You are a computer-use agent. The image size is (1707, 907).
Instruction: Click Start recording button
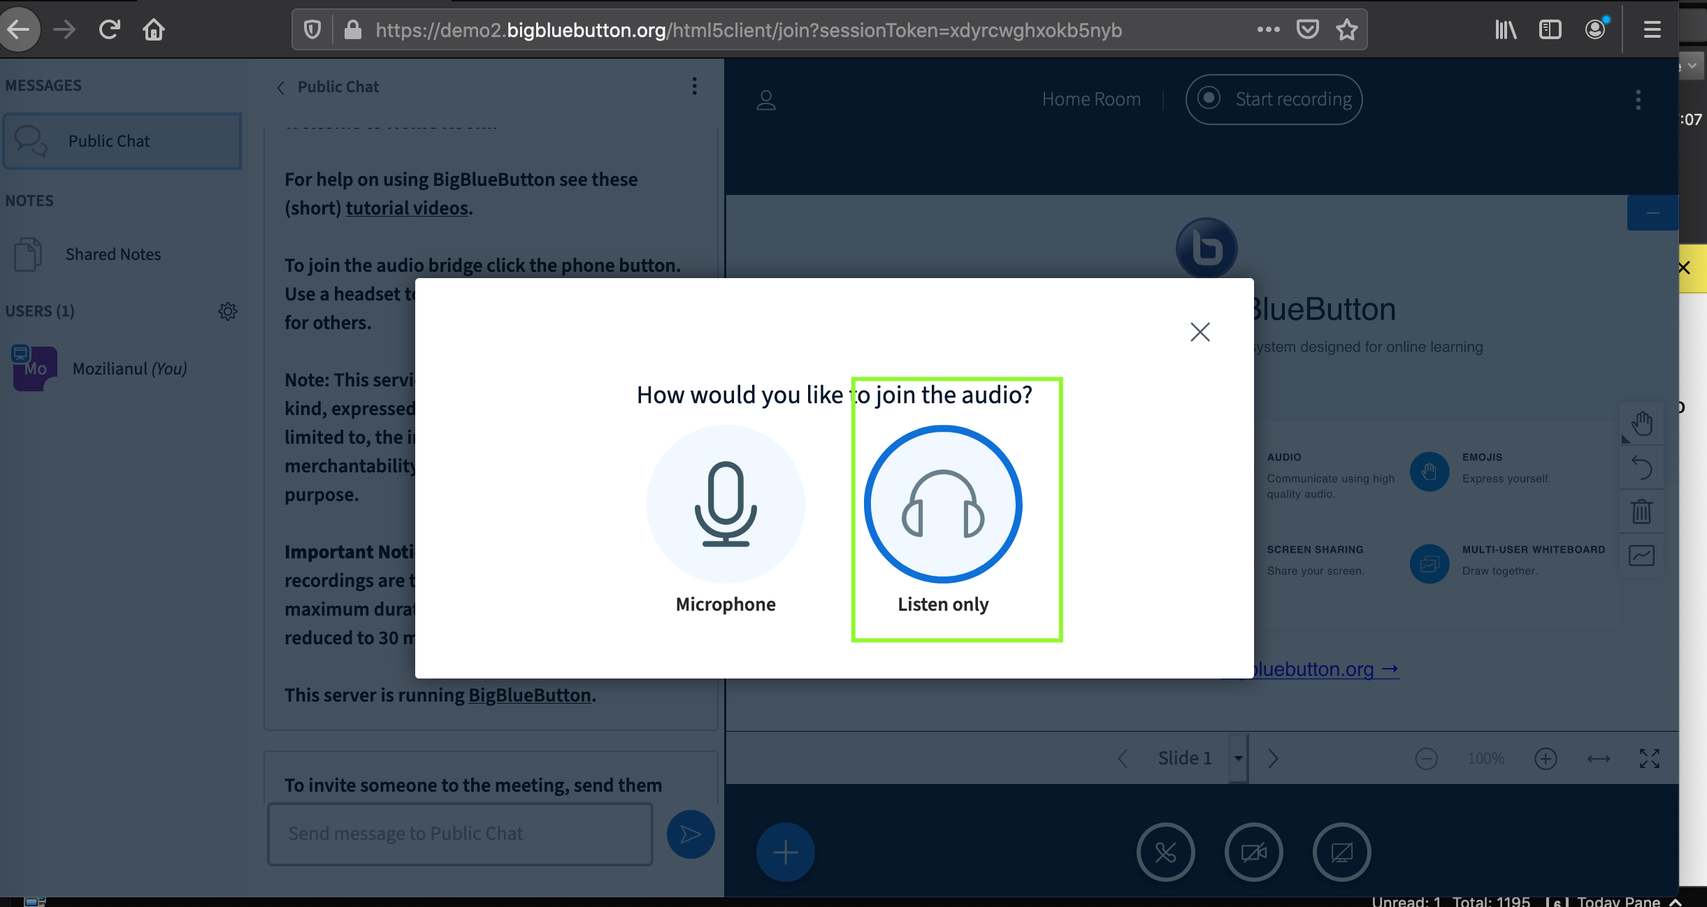[x=1274, y=99]
